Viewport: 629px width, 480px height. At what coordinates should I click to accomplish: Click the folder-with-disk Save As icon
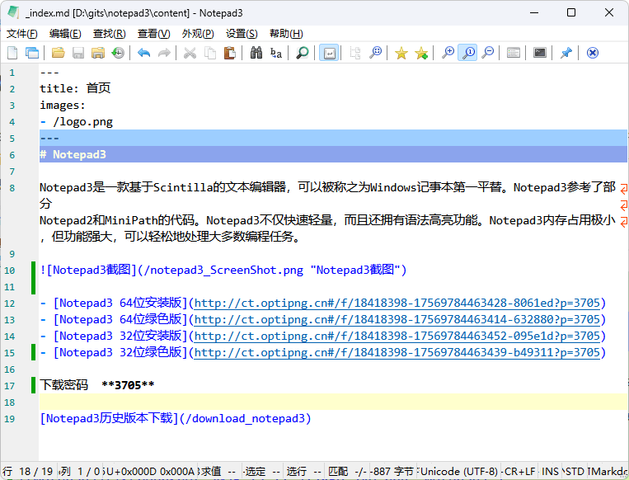click(x=98, y=53)
